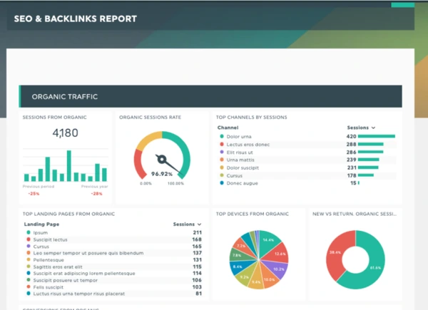Select the Dolor urna channel dot
Screen dimensions: 428x310
pos(222,136)
